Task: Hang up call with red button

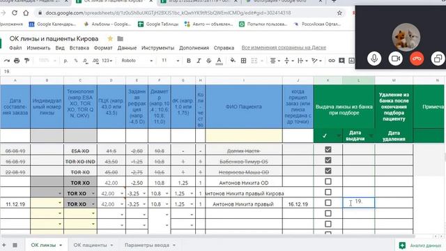Action: pos(417,59)
